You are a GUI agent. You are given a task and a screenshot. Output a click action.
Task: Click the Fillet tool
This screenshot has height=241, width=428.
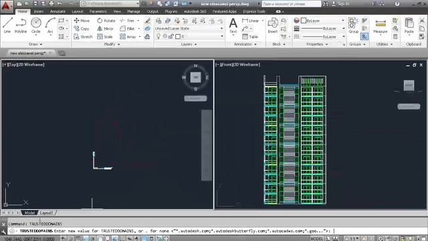[128, 28]
